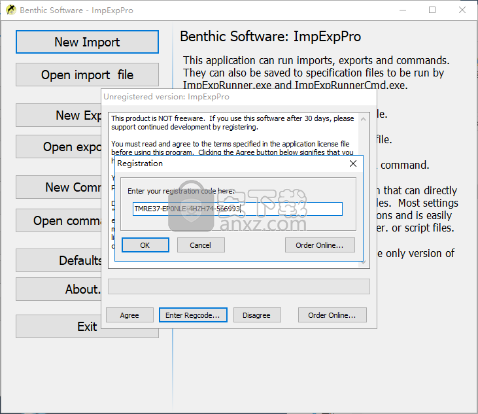The image size is (478, 414).
Task: Focus the registration code input field
Action: (x=237, y=209)
